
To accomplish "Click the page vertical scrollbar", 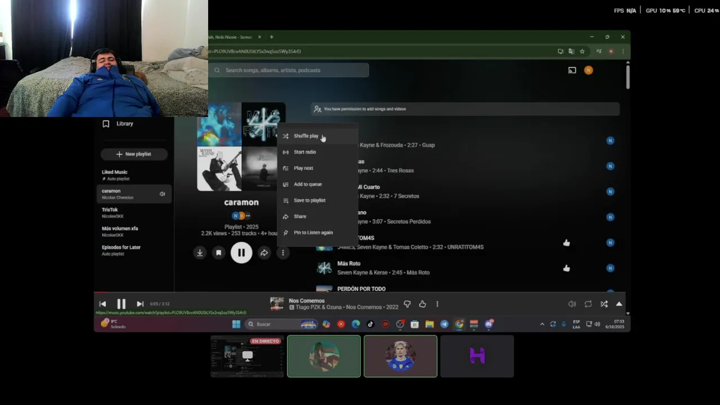I will pos(628,78).
